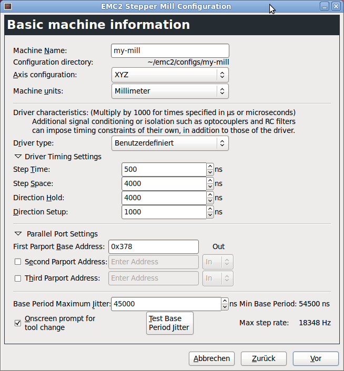Click the Out label beside first parport

[x=218, y=246]
